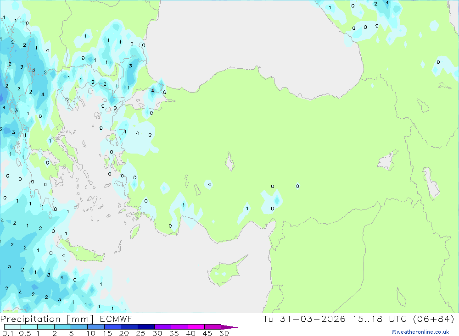Click the 30–35 mm purple legend swatch
This screenshot has width=459, height=336.
[x=163, y=327]
